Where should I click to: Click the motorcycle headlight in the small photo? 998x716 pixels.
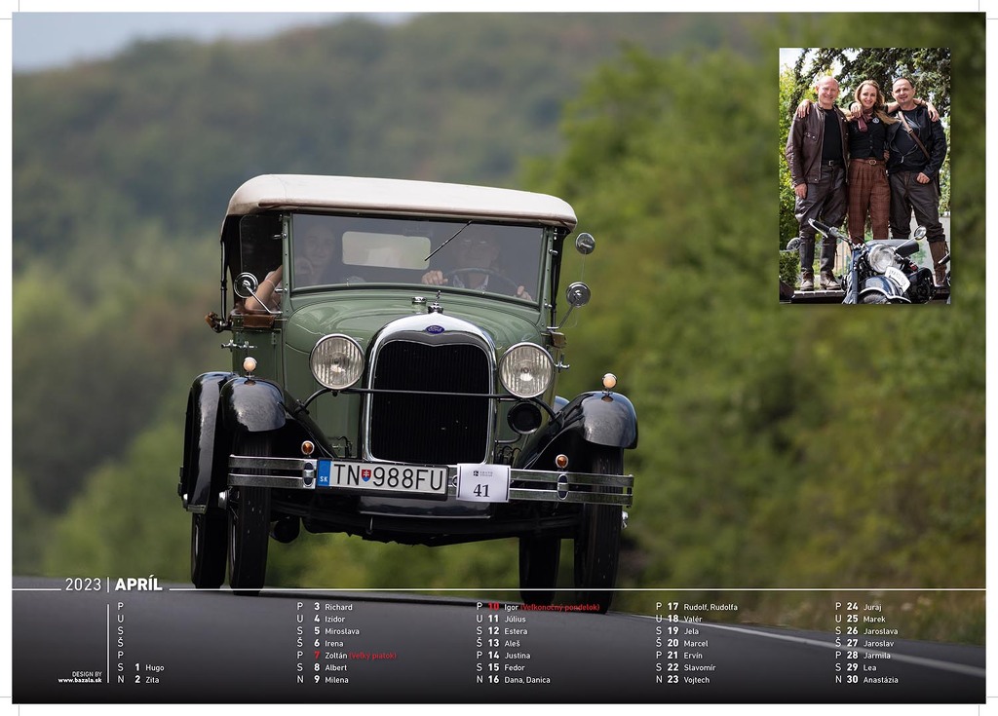[x=881, y=257]
